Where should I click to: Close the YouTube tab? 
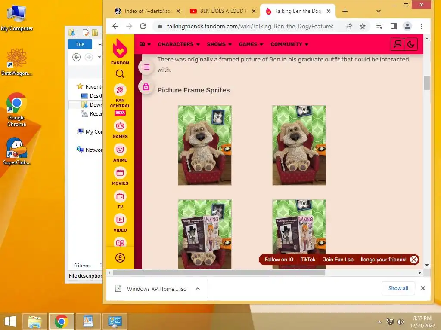[x=253, y=11]
